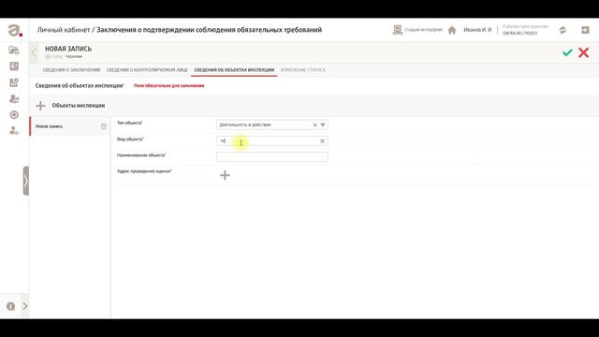Clear the Вид объекта field text
The image size is (599, 337).
pos(322,141)
